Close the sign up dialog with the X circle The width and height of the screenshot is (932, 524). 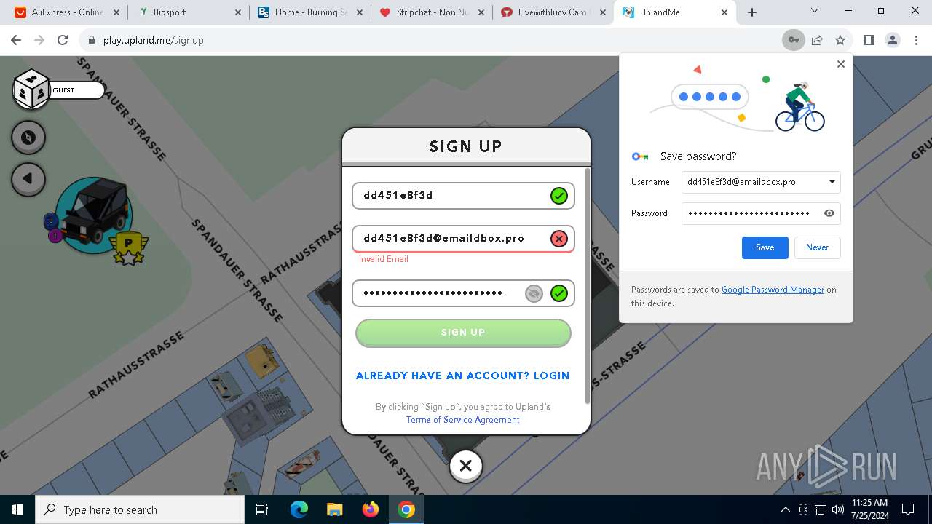coord(466,466)
